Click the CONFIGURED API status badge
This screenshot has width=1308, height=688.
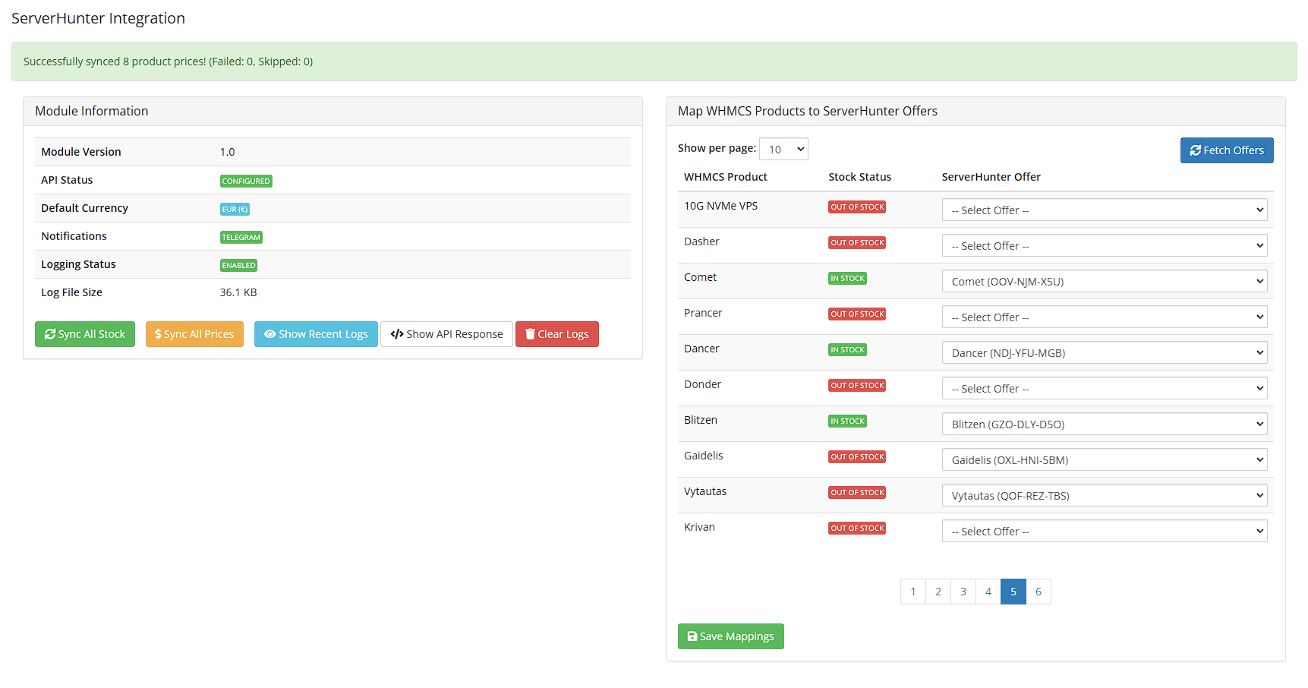(x=246, y=181)
